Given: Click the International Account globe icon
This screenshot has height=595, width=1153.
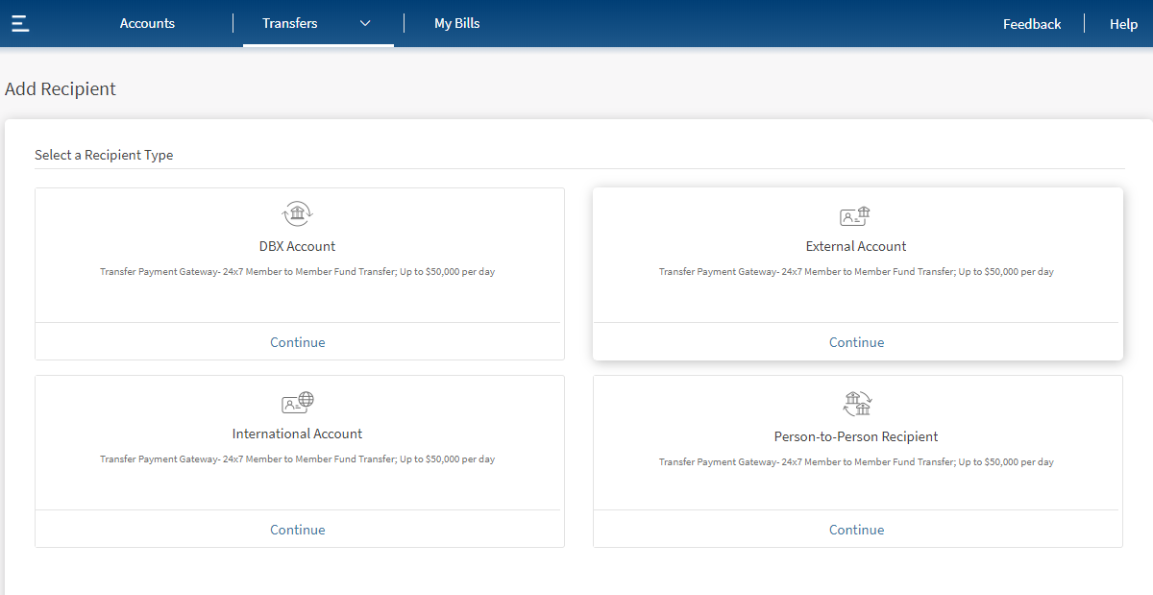Looking at the screenshot, I should (x=298, y=402).
